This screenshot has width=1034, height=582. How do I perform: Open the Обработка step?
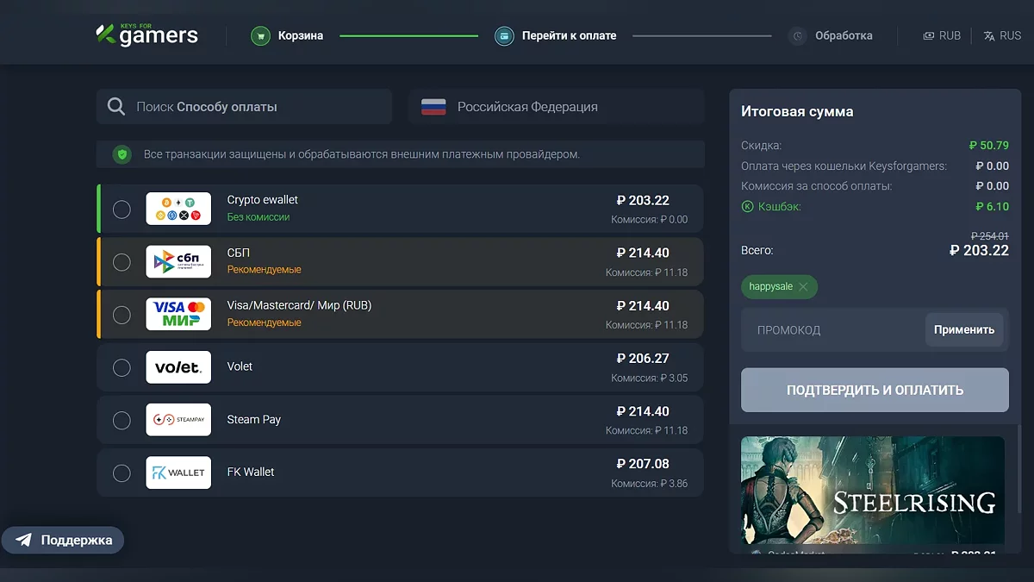pos(844,36)
